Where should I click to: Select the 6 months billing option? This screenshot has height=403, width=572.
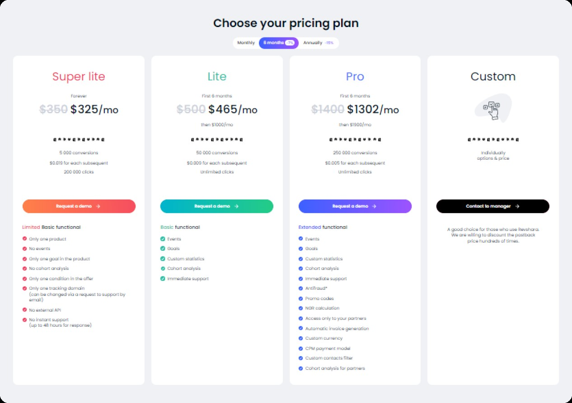coord(279,43)
